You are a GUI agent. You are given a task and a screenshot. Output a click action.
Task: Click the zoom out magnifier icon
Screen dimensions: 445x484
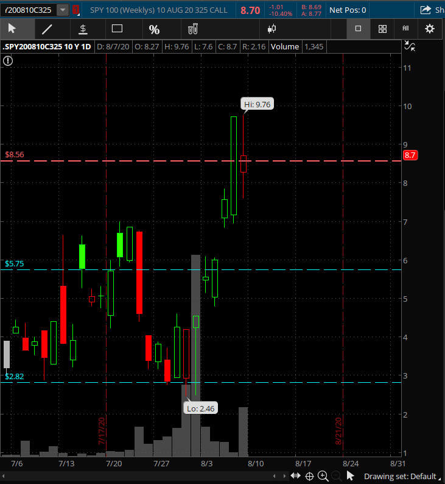336,476
